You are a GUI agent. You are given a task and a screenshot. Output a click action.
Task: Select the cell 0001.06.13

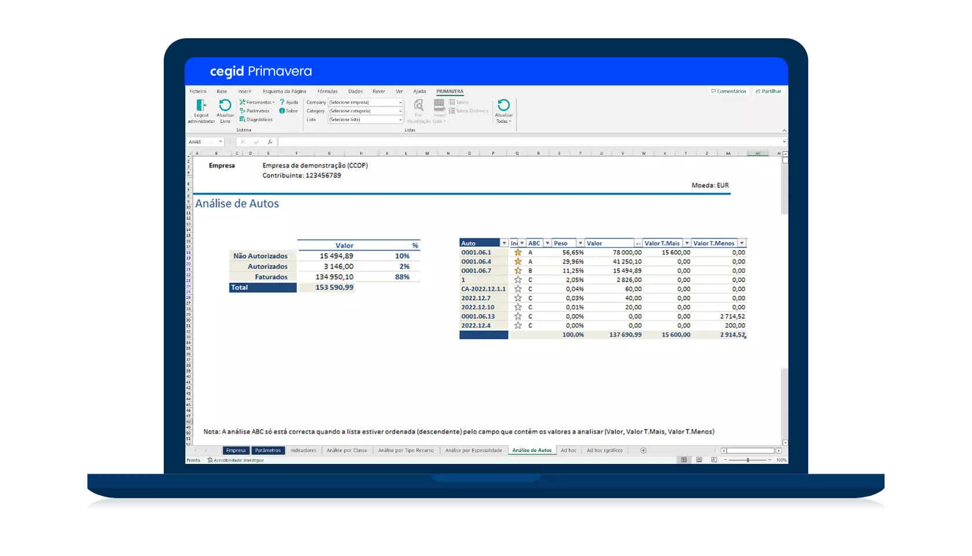(x=484, y=316)
